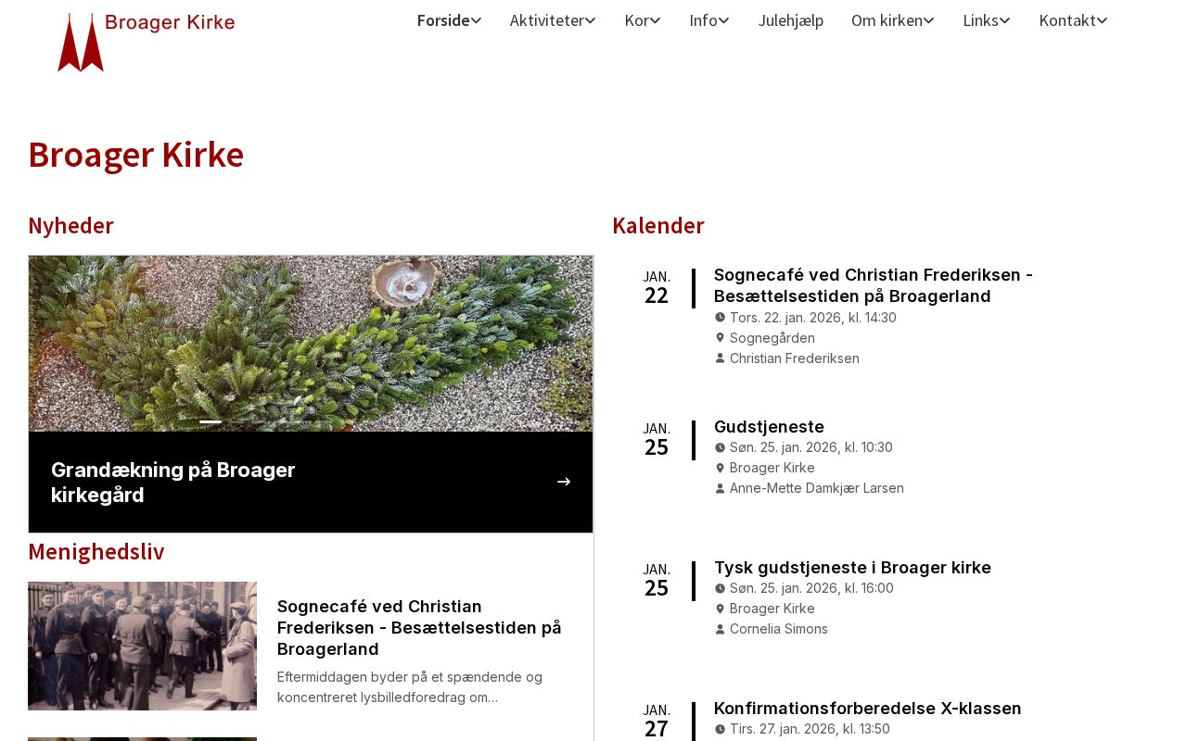Click location pin icon next to Sognegården

720,338
